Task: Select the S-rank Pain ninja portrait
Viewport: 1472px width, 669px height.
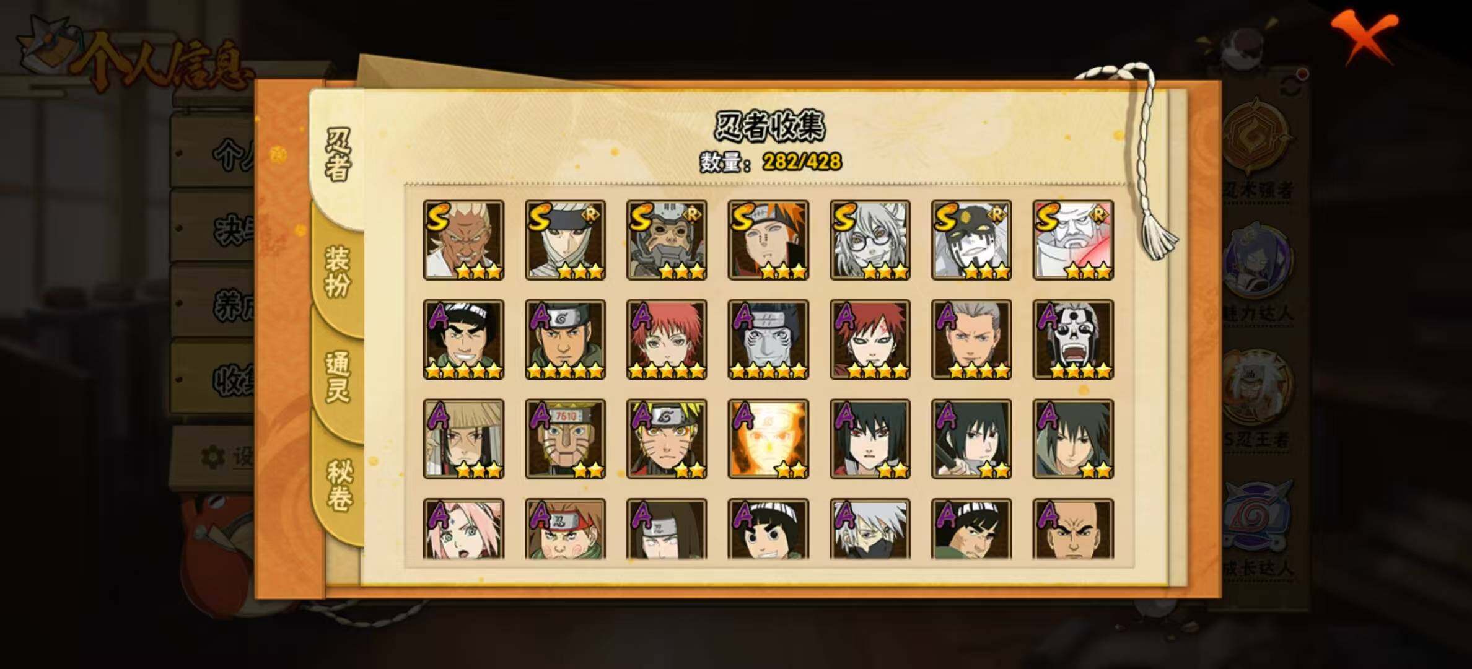Action: [768, 240]
